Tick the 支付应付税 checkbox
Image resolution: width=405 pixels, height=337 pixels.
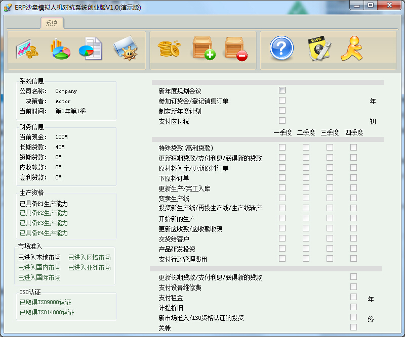pos(282,121)
